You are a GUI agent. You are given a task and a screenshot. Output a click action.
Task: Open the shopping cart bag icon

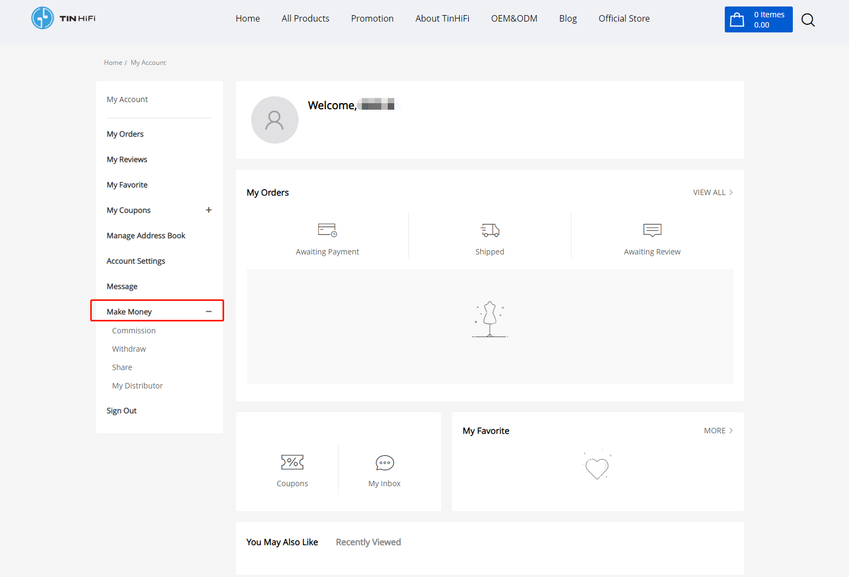click(737, 20)
